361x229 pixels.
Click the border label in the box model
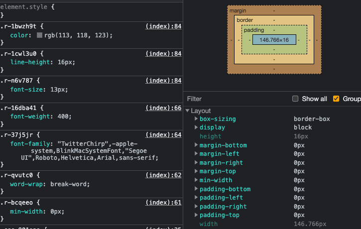click(x=245, y=20)
